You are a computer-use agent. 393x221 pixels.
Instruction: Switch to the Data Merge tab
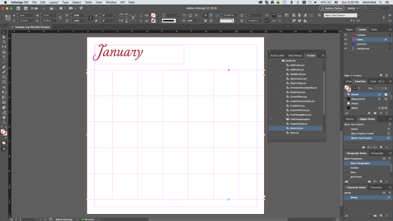pyautogui.click(x=295, y=56)
